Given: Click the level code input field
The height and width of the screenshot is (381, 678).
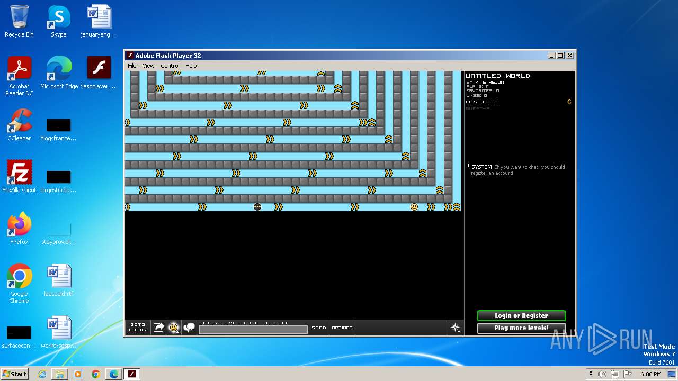Looking at the screenshot, I should point(253,330).
